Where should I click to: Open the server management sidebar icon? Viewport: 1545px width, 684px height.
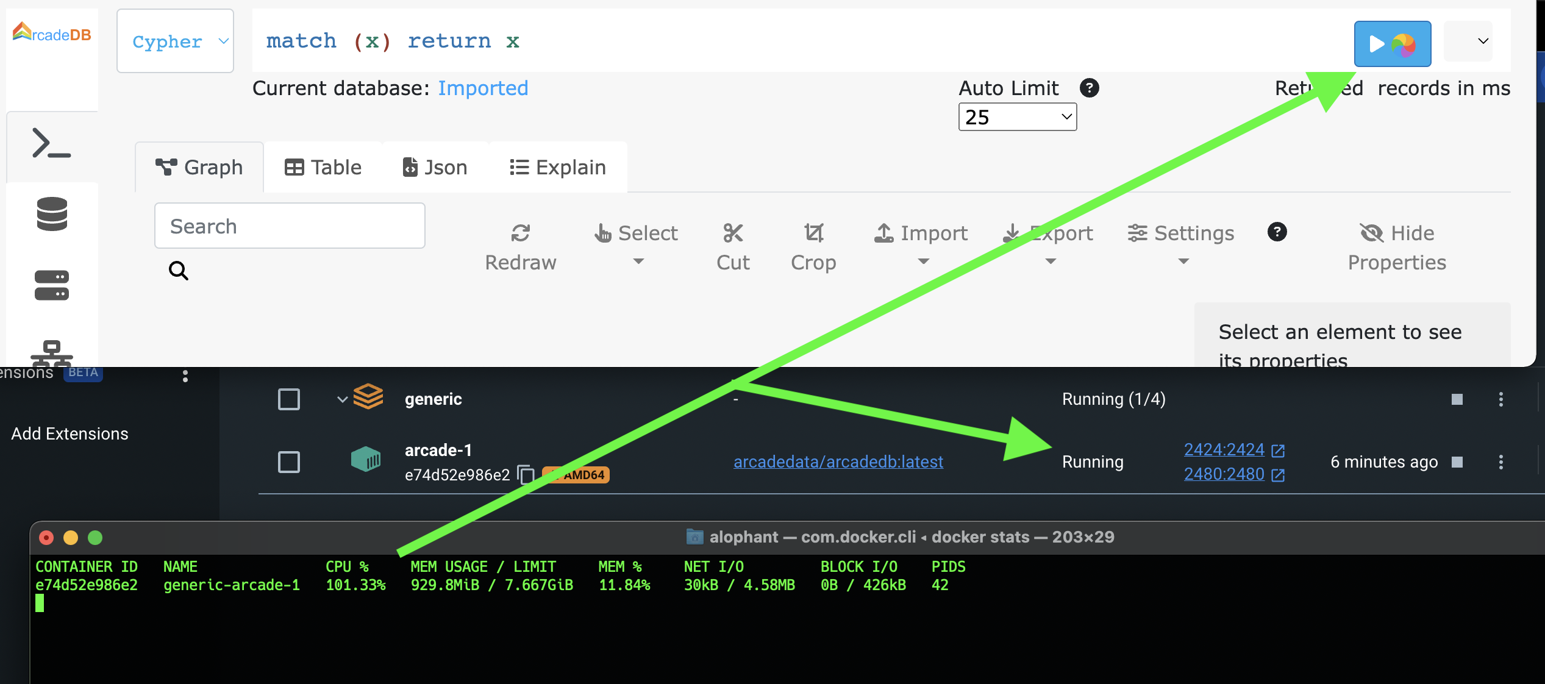click(51, 284)
